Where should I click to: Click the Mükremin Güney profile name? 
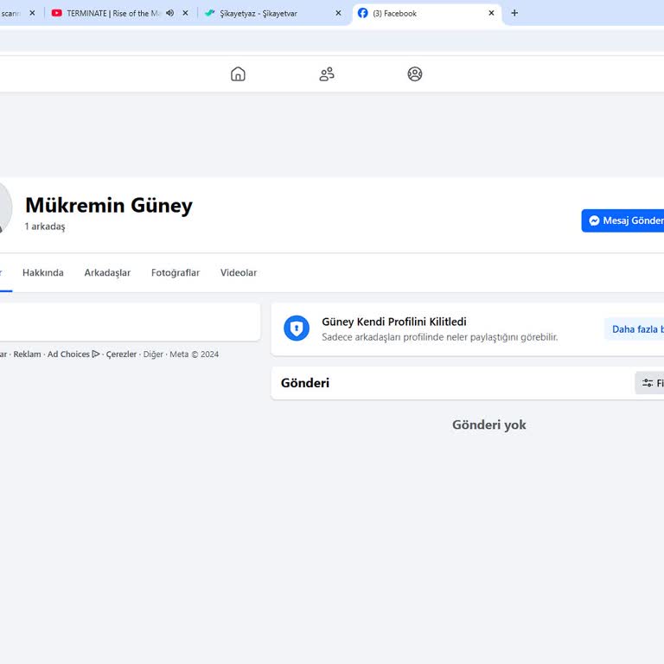click(x=109, y=206)
